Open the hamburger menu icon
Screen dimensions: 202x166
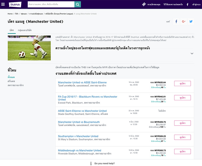[x=3, y=4]
